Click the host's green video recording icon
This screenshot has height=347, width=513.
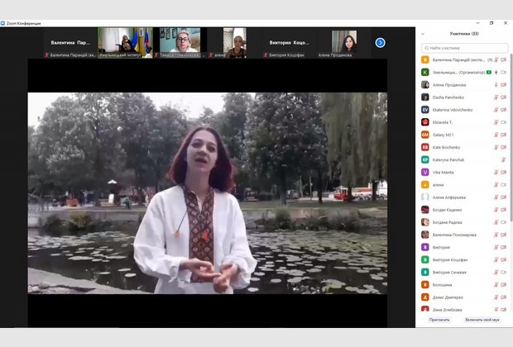pyautogui.click(x=488, y=72)
